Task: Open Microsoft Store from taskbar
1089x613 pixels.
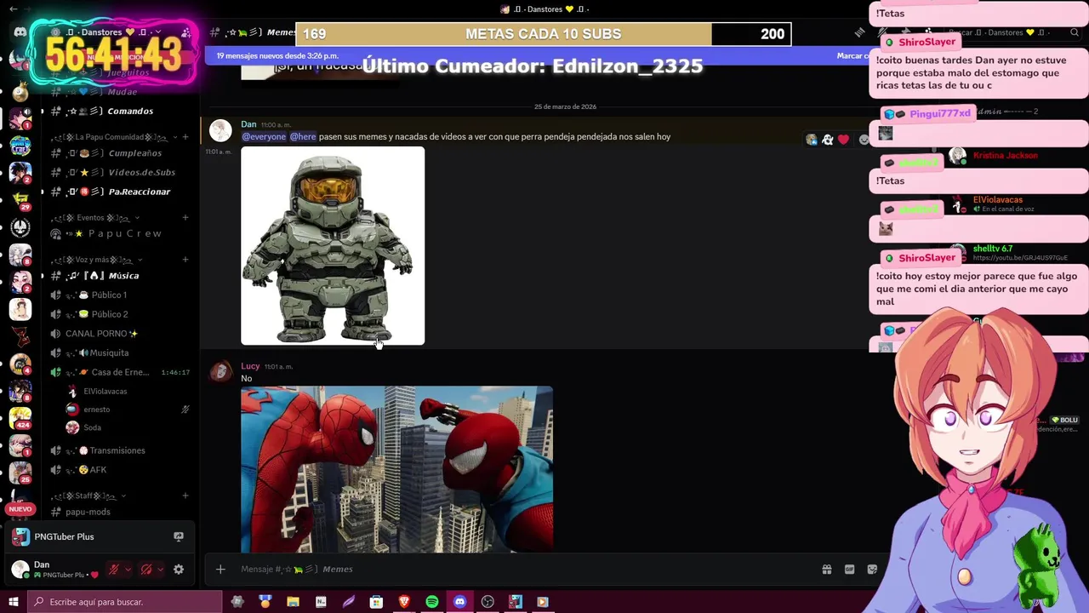Action: (x=376, y=602)
